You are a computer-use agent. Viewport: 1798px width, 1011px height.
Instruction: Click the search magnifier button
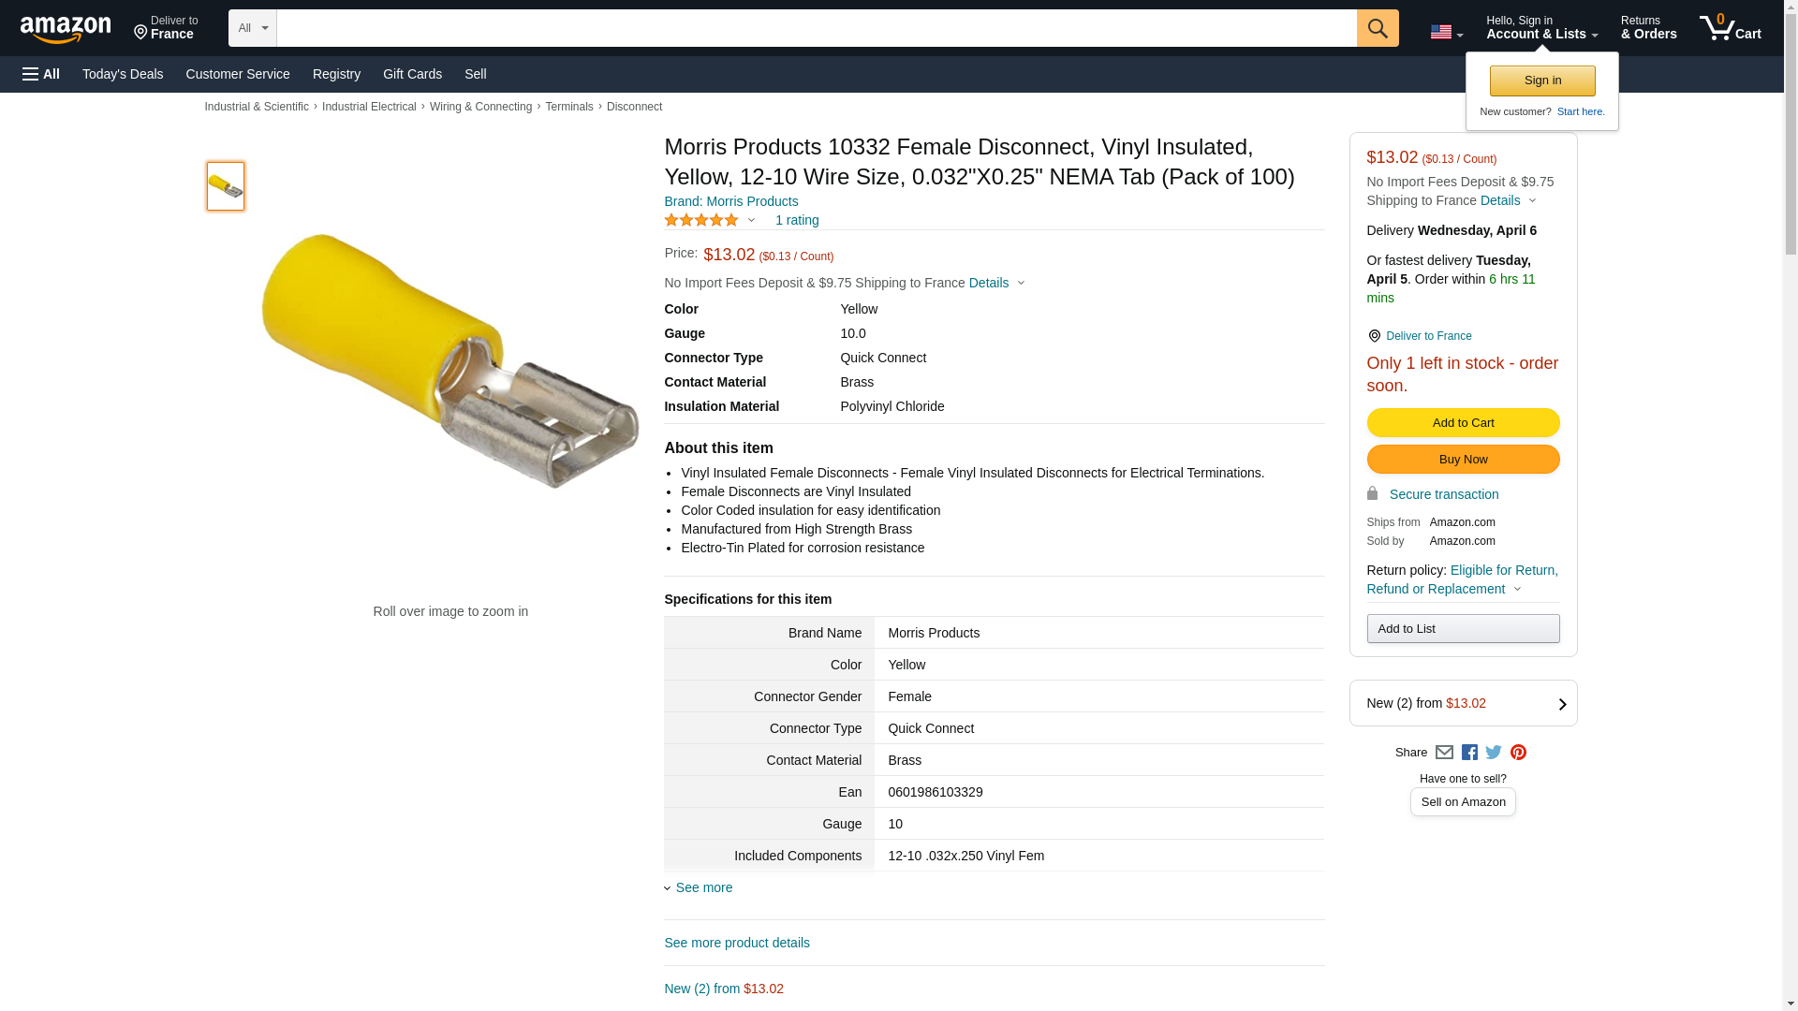(x=1377, y=28)
